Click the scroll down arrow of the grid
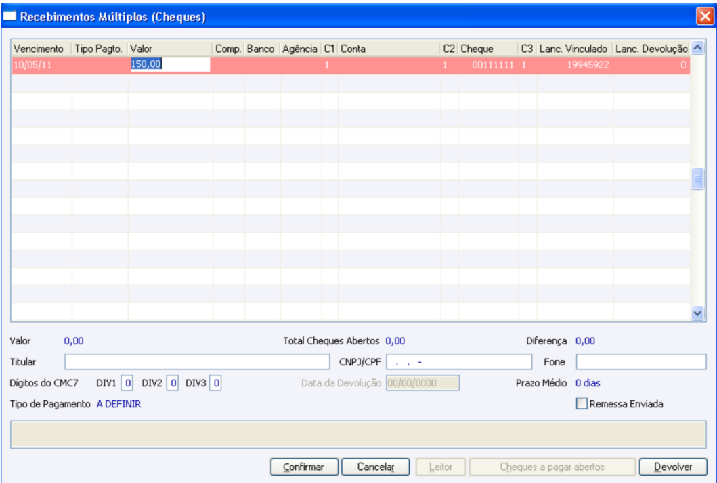717x483 pixels. pos(697,313)
